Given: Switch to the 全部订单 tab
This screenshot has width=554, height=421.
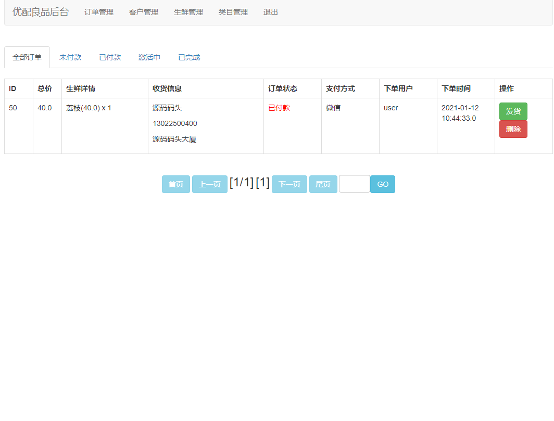Looking at the screenshot, I should click(x=27, y=57).
